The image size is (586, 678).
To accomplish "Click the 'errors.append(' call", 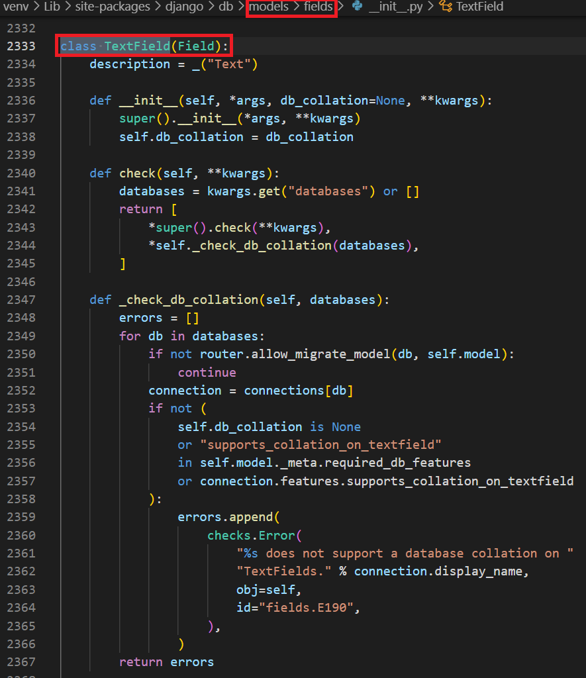I will point(229,517).
